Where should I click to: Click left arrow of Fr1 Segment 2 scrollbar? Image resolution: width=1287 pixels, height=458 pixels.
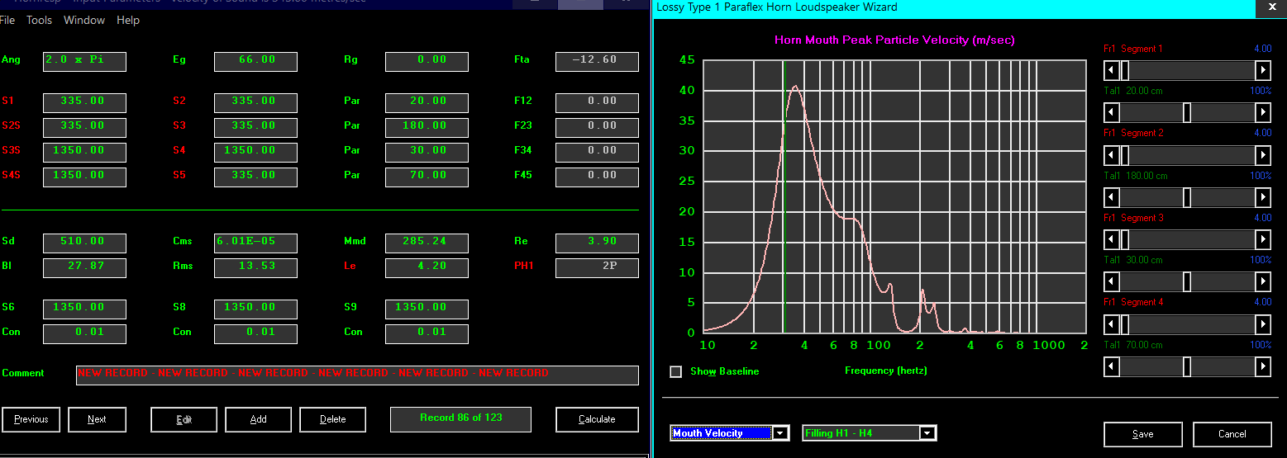click(x=1113, y=154)
